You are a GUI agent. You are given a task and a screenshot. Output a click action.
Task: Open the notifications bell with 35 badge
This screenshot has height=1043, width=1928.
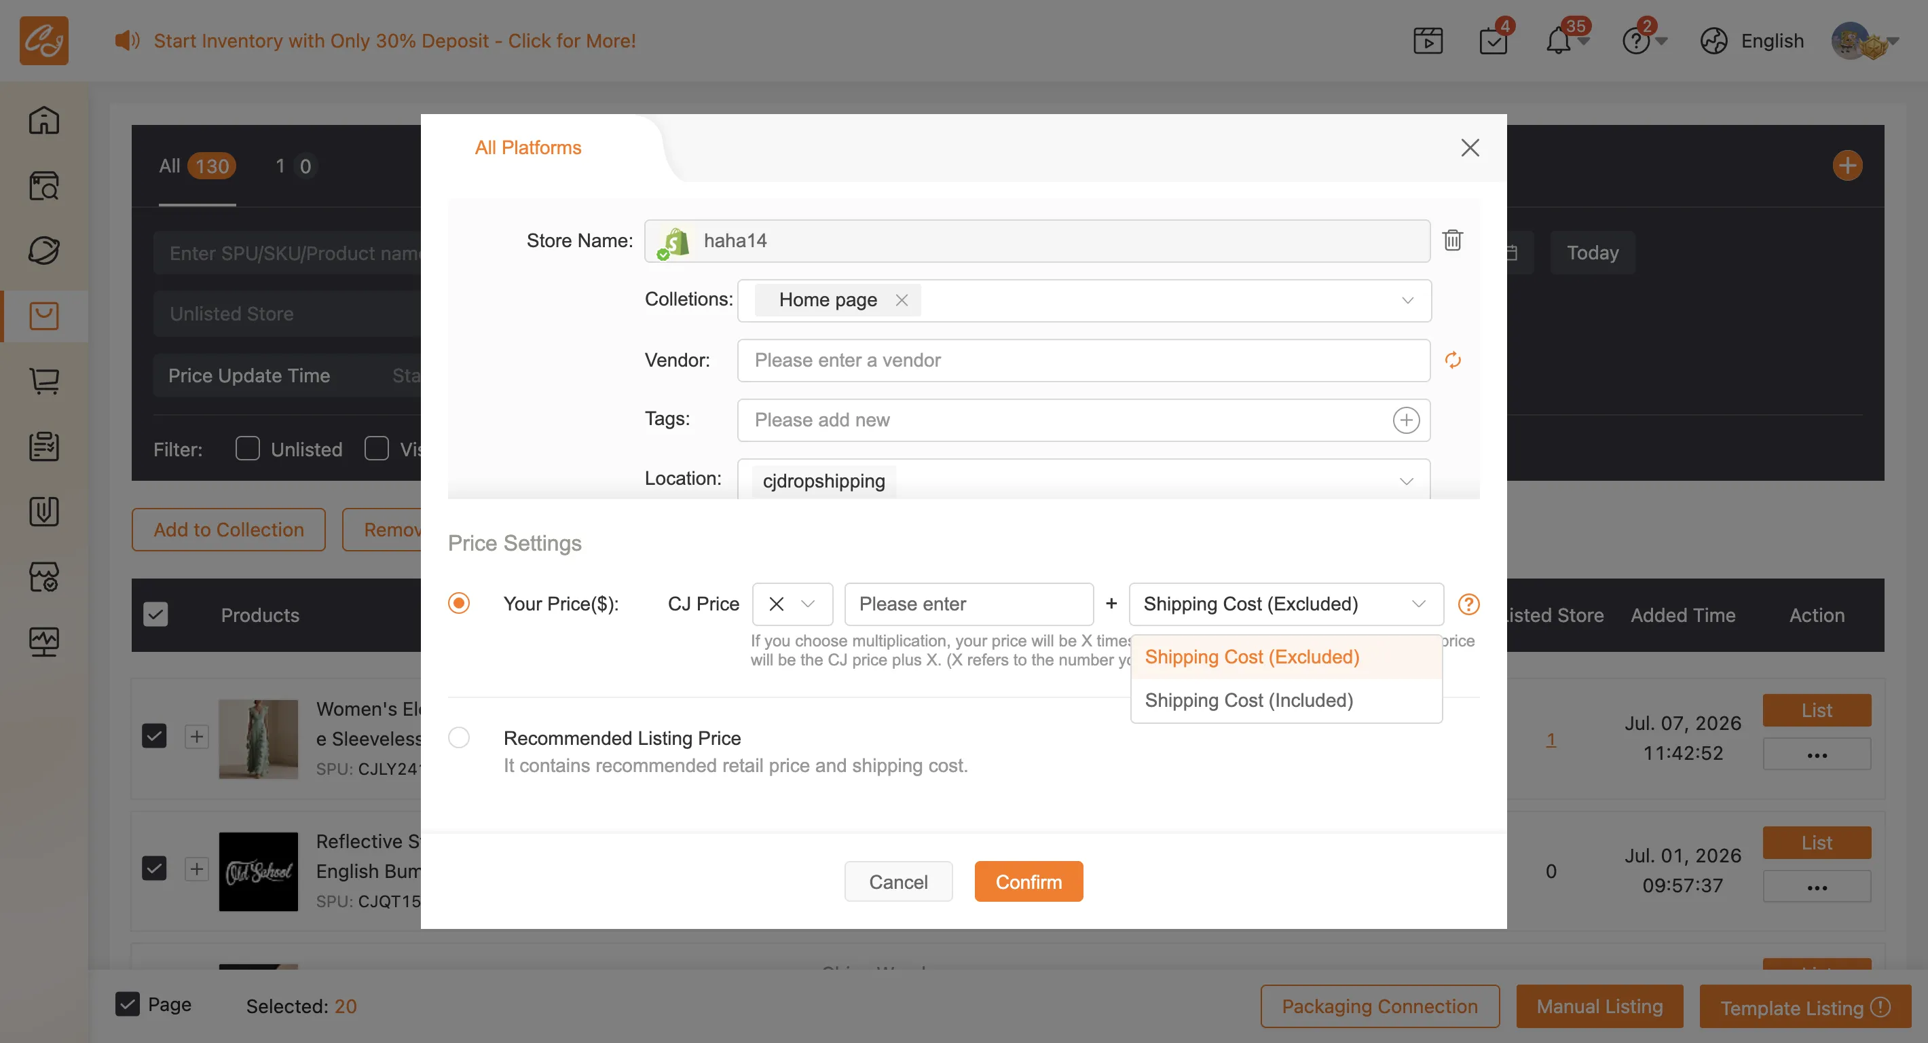pos(1559,41)
